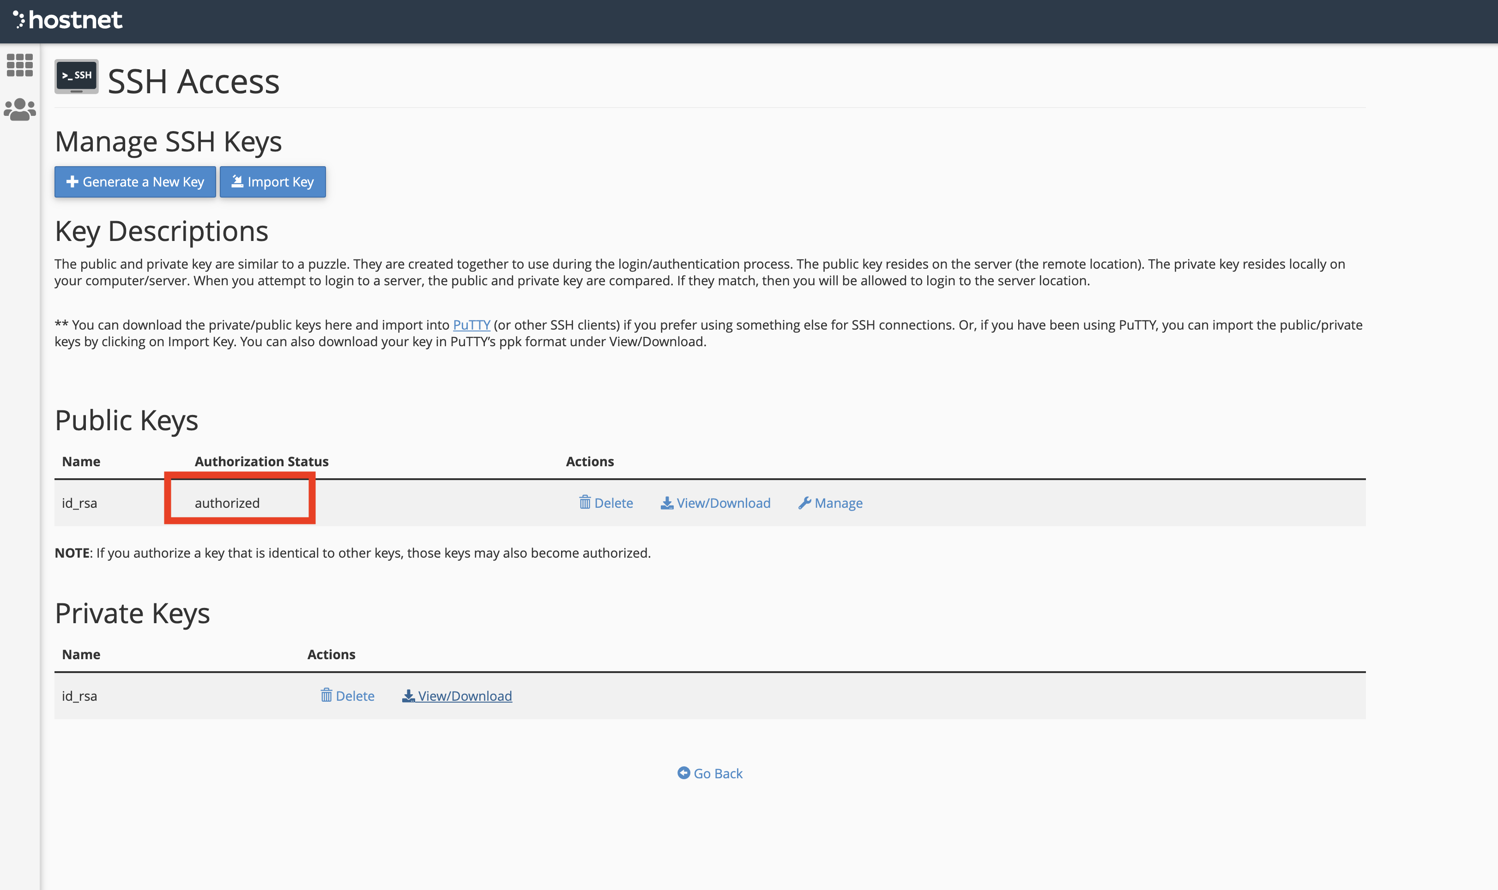Click the download icon for private key
Screen dimensions: 1498x890
(408, 696)
